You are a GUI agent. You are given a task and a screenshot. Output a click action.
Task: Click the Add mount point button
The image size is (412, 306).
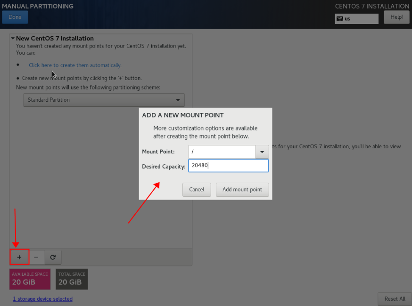click(x=242, y=189)
